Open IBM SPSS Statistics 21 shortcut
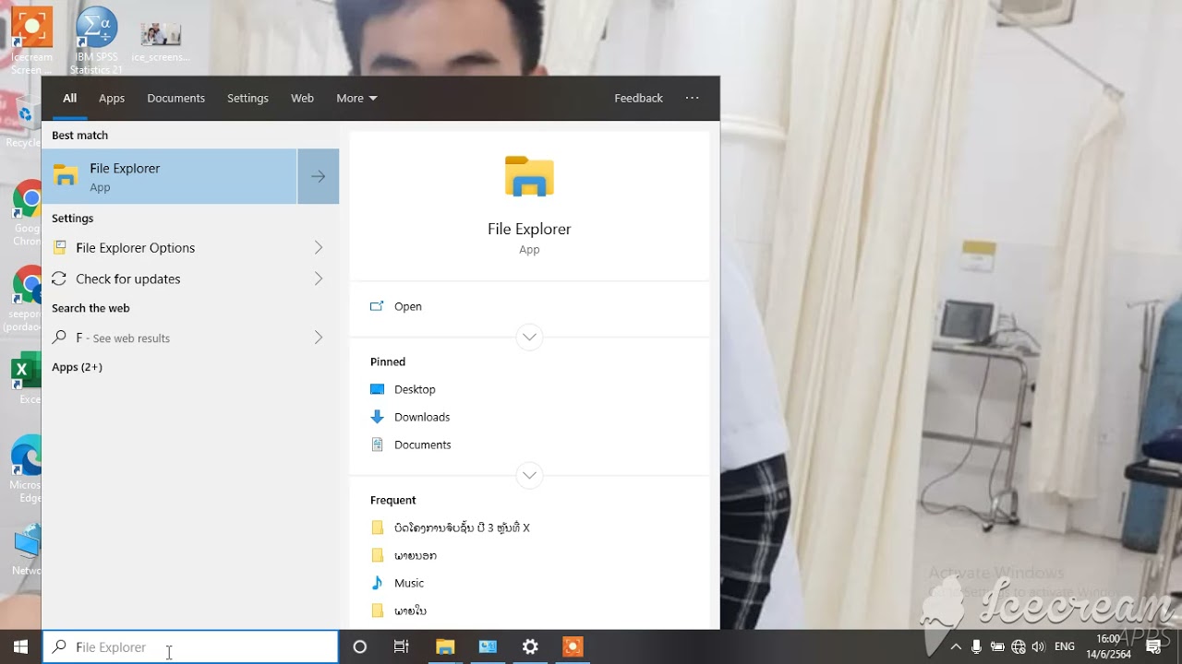Viewport: 1182px width, 664px height. [96, 41]
